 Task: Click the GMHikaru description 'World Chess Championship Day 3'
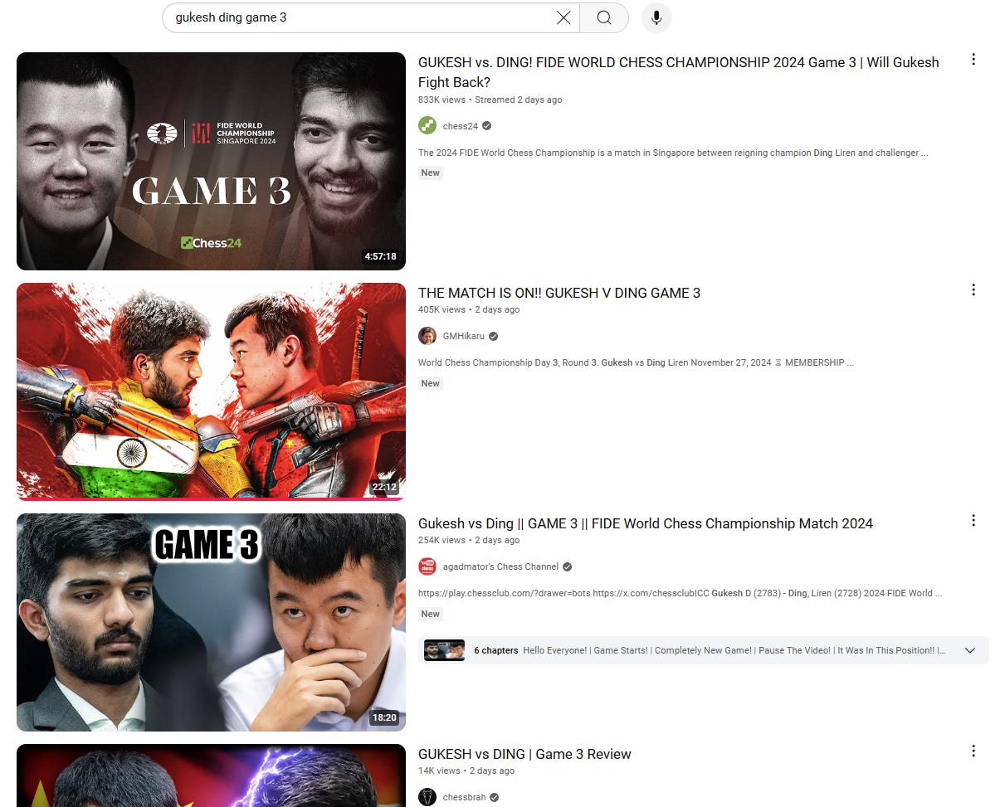pos(637,362)
